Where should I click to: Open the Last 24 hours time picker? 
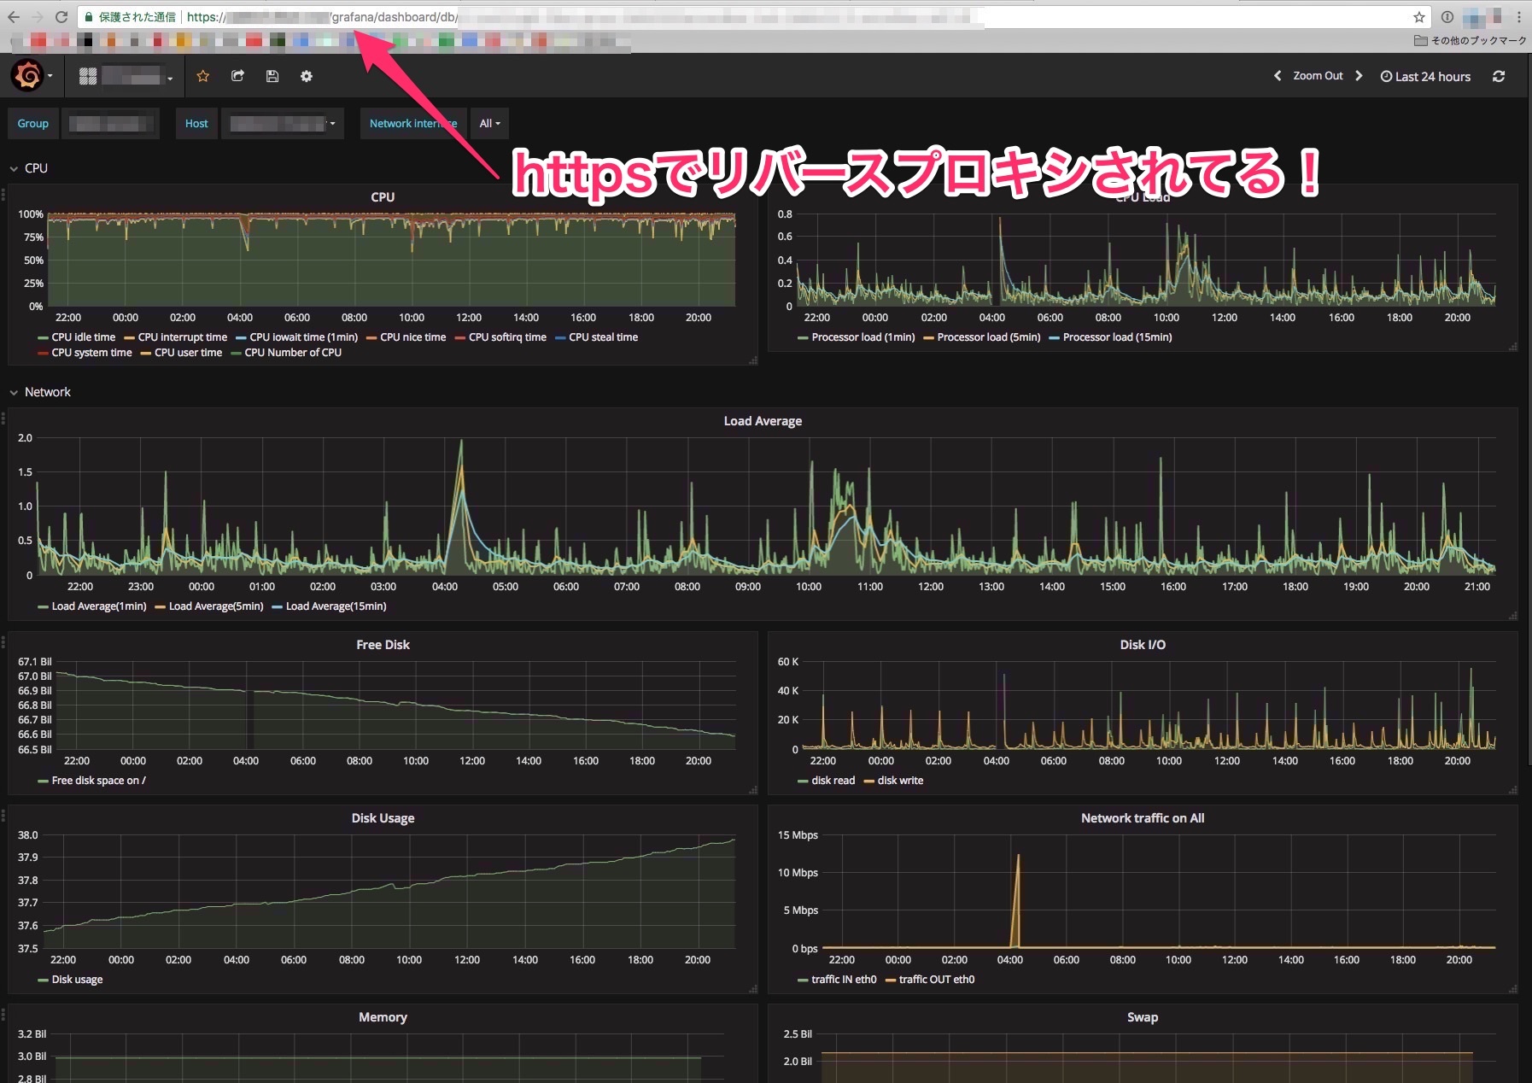coord(1425,76)
